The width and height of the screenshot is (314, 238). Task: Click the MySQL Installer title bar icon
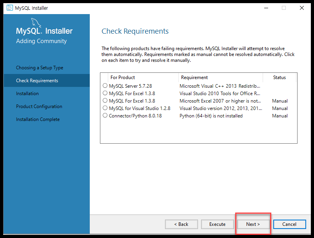[10, 8]
